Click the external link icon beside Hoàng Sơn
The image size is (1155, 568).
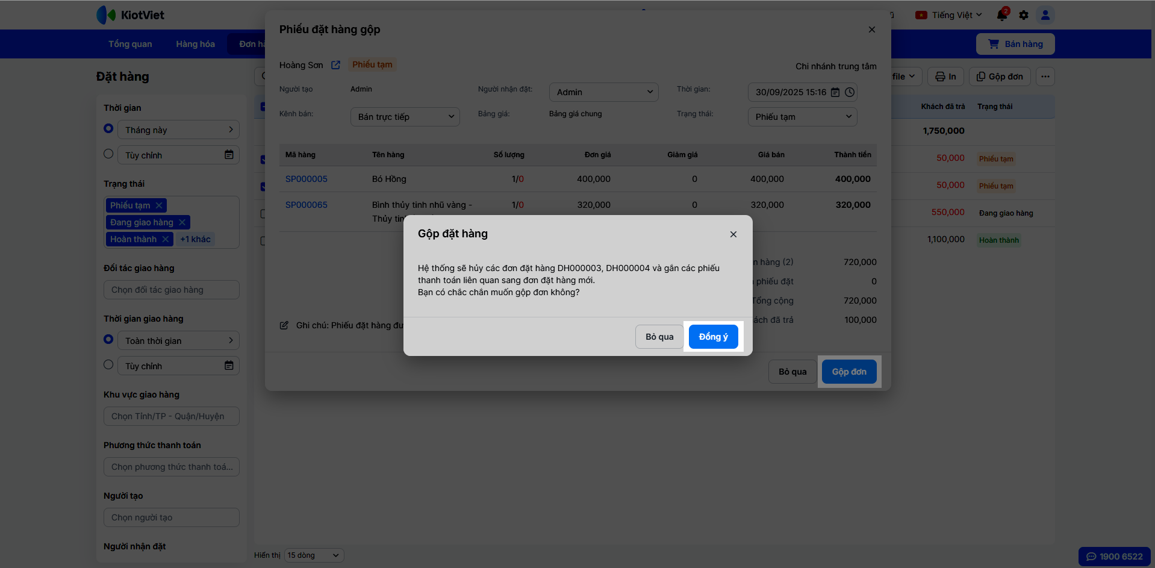click(x=335, y=65)
